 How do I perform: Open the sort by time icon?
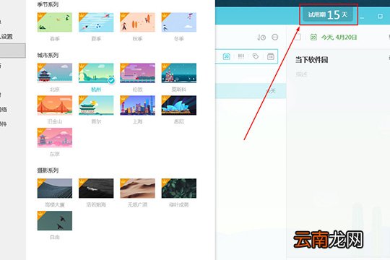click(261, 38)
